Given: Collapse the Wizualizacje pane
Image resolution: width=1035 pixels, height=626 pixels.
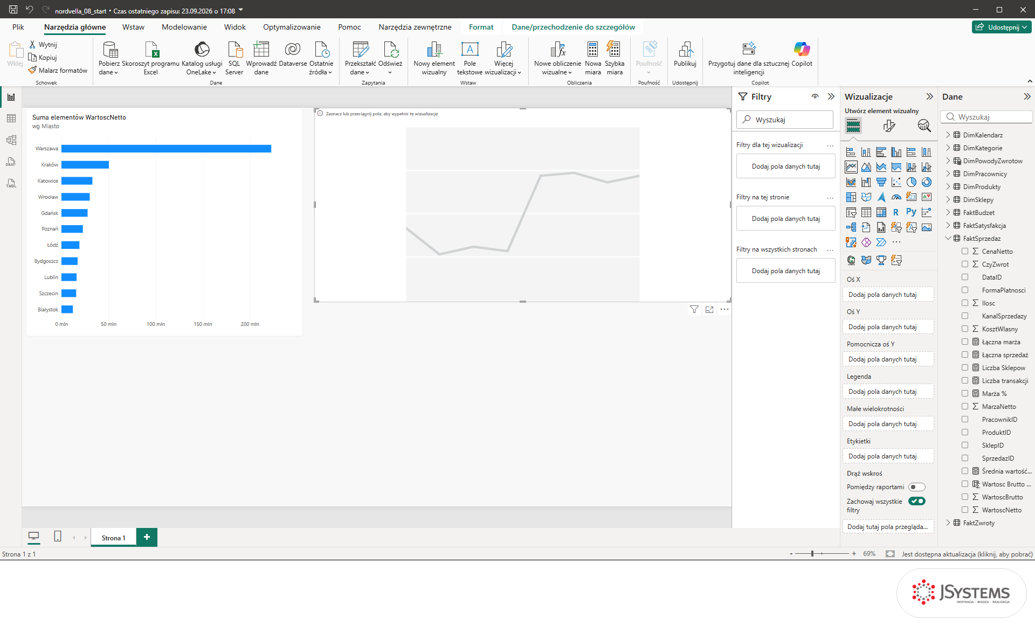Looking at the screenshot, I should coord(929,96).
